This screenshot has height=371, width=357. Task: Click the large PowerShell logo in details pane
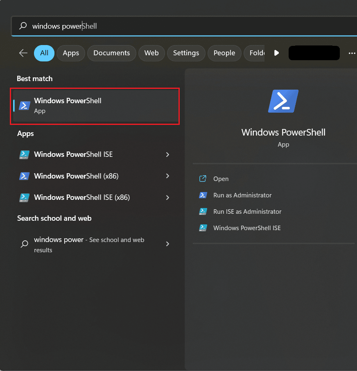click(x=283, y=101)
